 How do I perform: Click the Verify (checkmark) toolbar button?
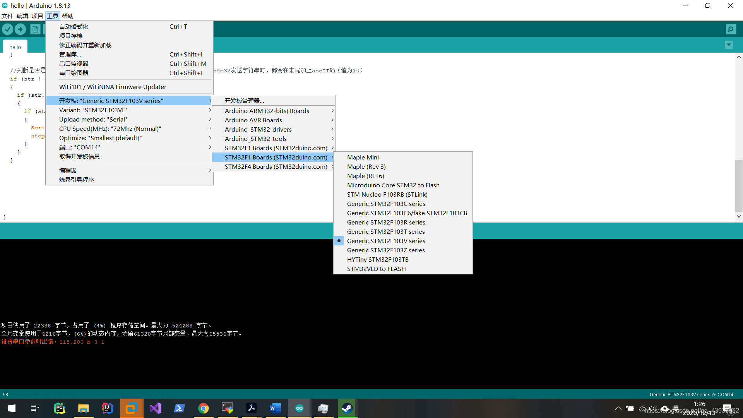click(8, 29)
